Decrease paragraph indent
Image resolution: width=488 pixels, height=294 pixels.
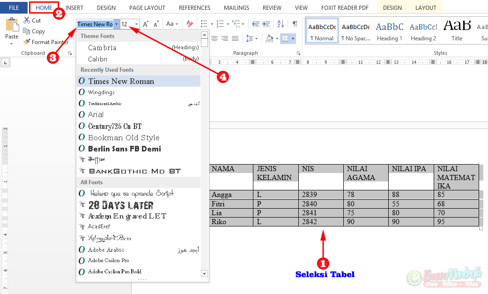click(256, 24)
